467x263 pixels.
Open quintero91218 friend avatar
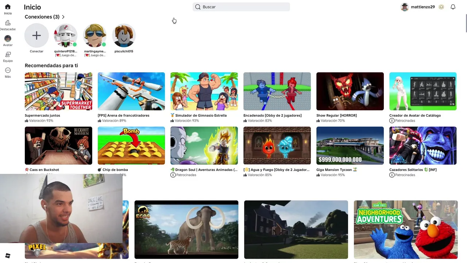click(x=66, y=35)
